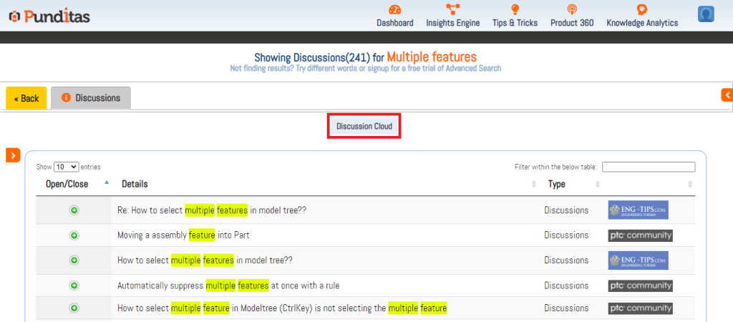733x322 pixels.
Task: Click the user profile avatar icon
Action: click(x=707, y=14)
